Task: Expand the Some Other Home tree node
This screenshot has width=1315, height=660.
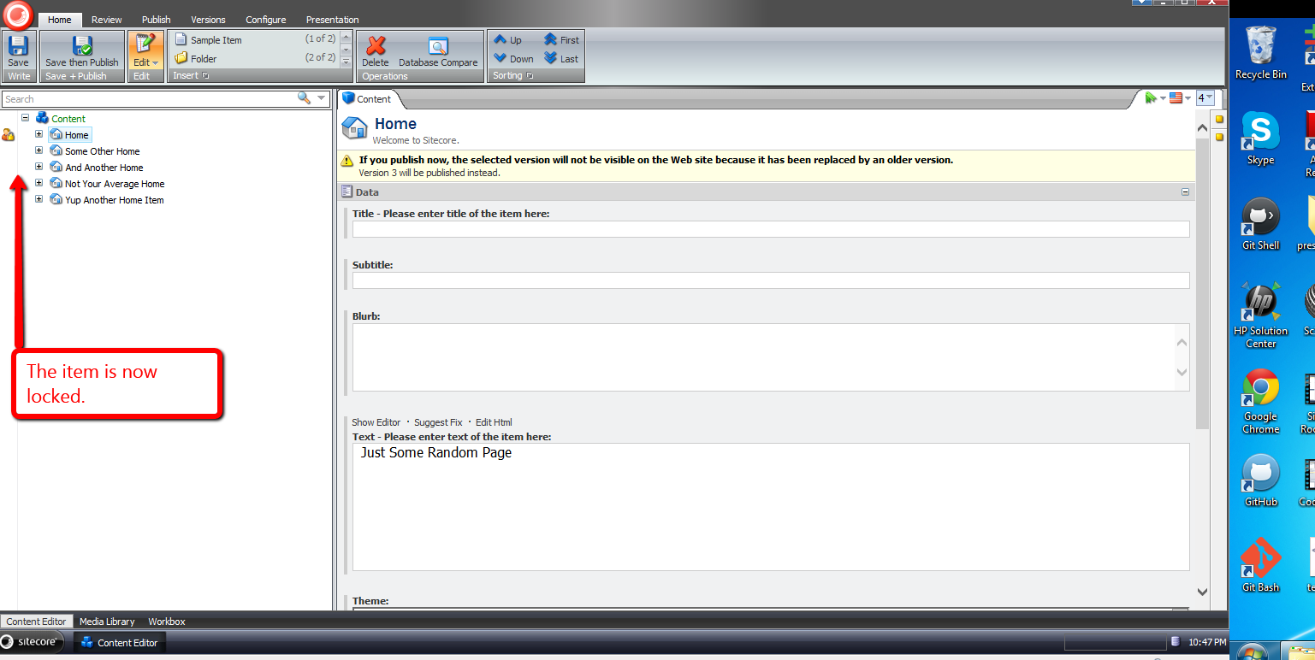Action: [x=39, y=150]
